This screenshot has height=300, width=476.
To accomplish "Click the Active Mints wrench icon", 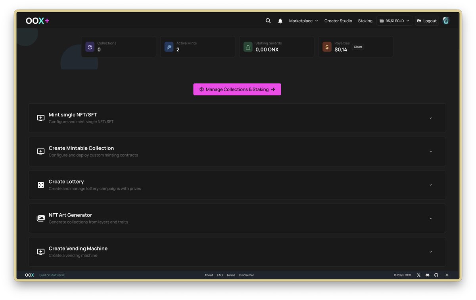I will [x=169, y=47].
